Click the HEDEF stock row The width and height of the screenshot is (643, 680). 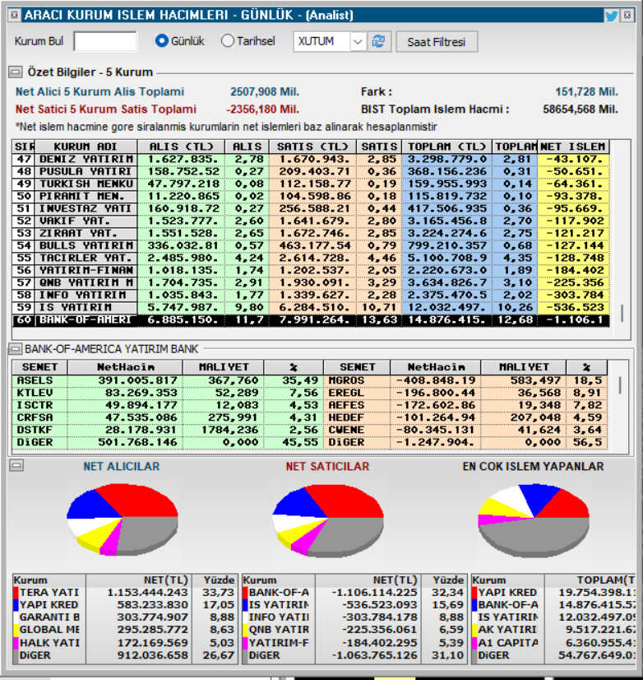(465, 418)
